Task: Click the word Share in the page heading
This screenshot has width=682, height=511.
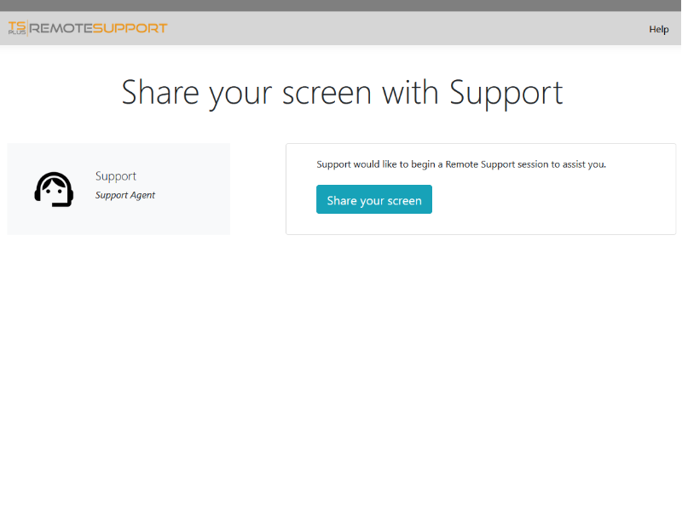Action: (x=160, y=93)
